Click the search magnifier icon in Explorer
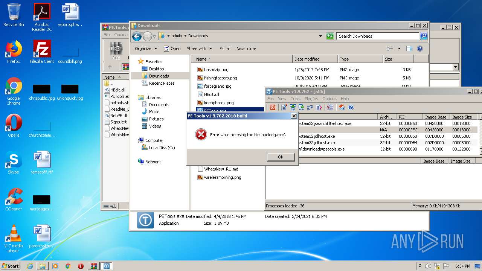Screen dimensions: 482x271 click(x=424, y=36)
